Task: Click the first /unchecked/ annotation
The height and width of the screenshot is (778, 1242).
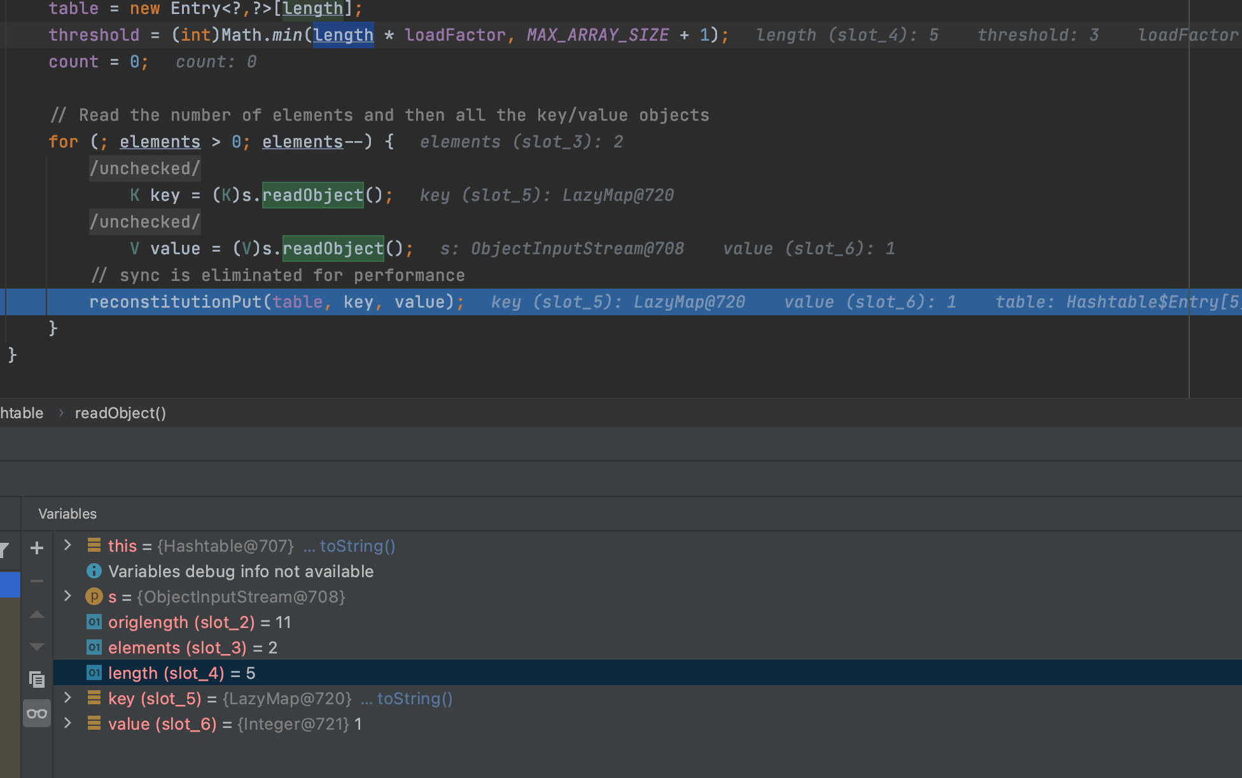Action: click(x=145, y=168)
